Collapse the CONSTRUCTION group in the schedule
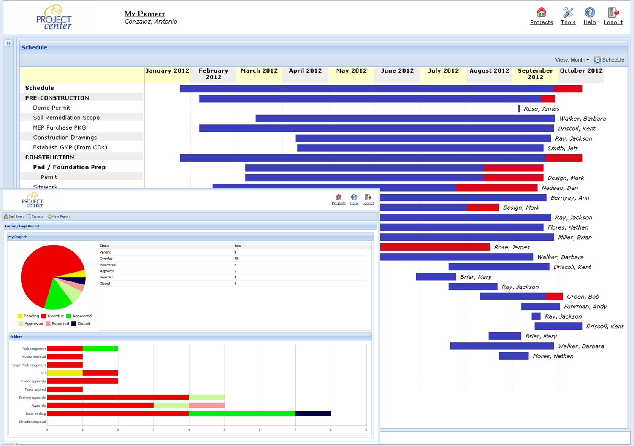The width and height of the screenshot is (634, 446). point(49,157)
